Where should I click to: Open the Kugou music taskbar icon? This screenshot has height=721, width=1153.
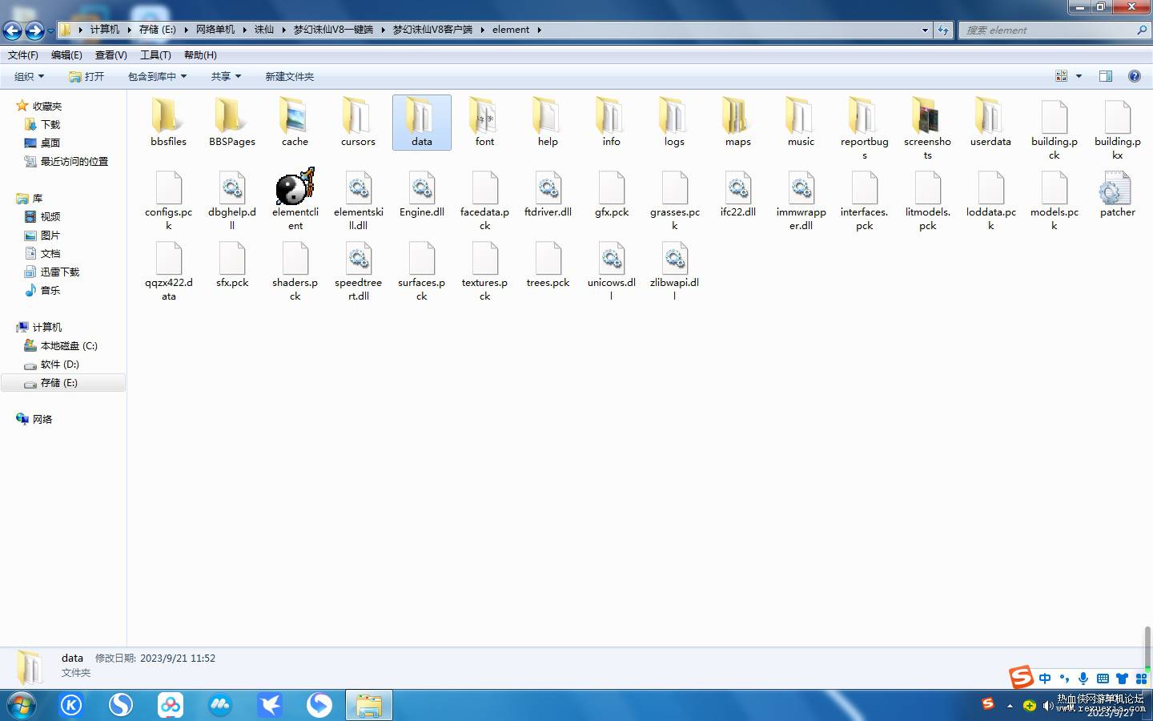point(71,705)
